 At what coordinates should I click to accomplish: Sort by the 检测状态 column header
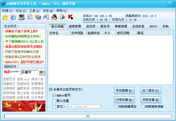click(x=95, y=33)
